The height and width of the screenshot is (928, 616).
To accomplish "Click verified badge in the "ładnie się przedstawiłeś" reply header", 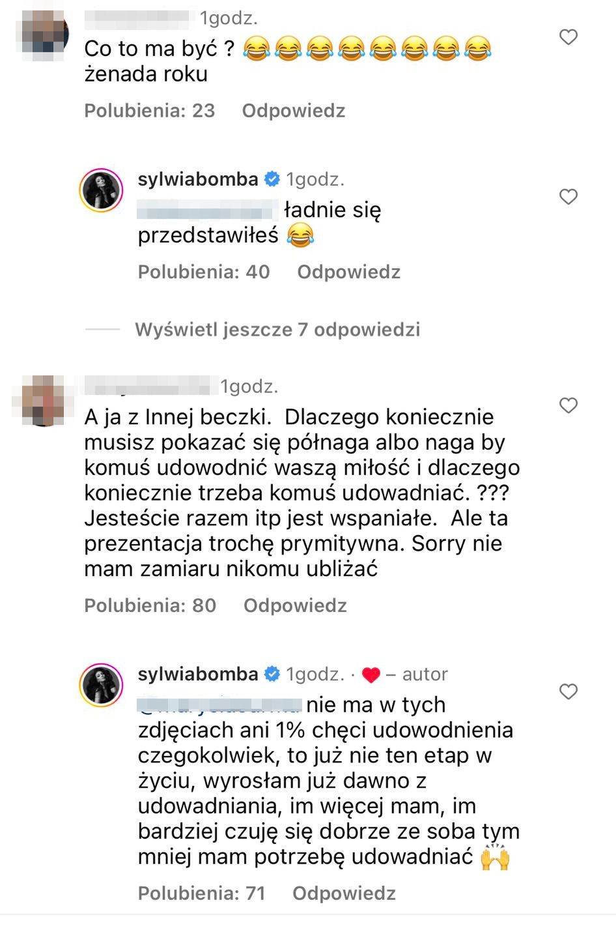I will tap(272, 179).
